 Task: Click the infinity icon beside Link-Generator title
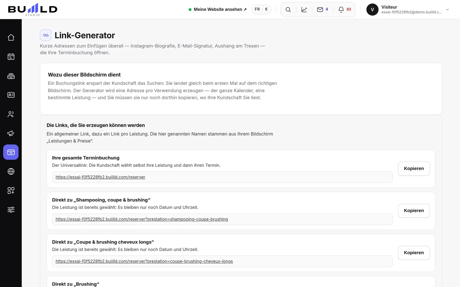click(x=46, y=35)
